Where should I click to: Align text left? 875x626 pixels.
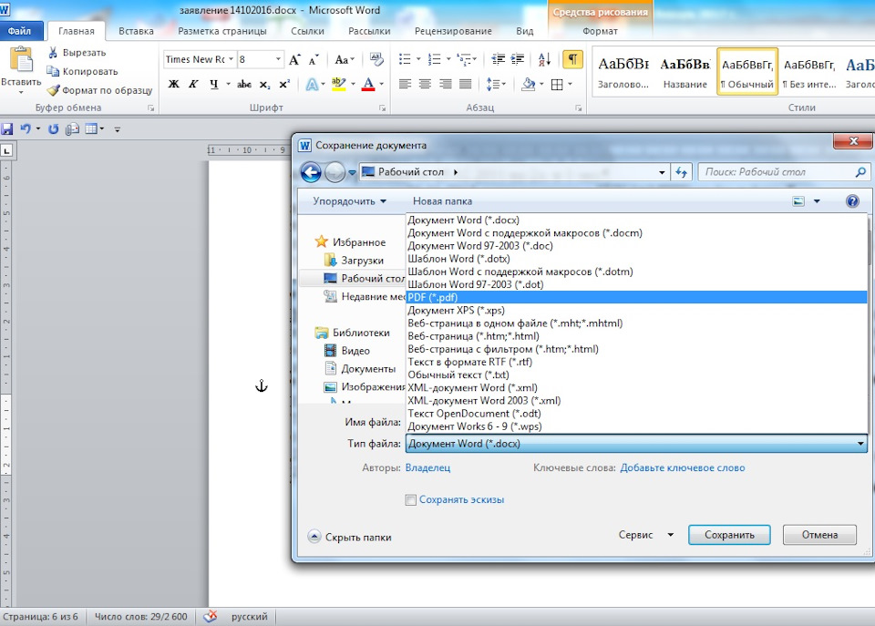[x=405, y=84]
